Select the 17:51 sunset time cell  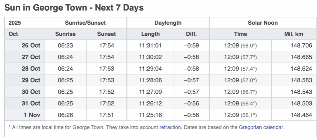[106, 115]
